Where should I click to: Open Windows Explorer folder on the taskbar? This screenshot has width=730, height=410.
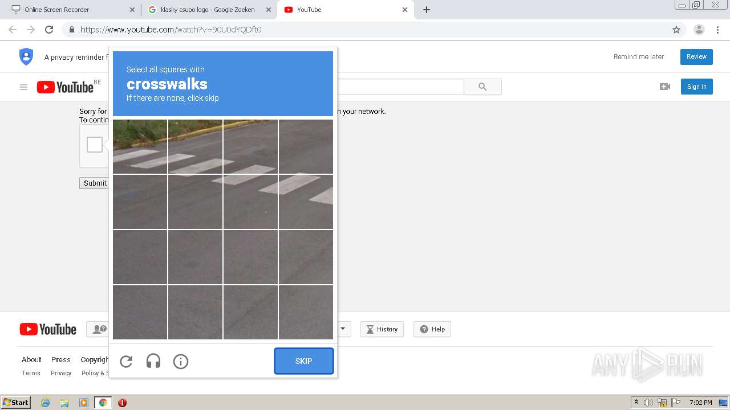64,403
